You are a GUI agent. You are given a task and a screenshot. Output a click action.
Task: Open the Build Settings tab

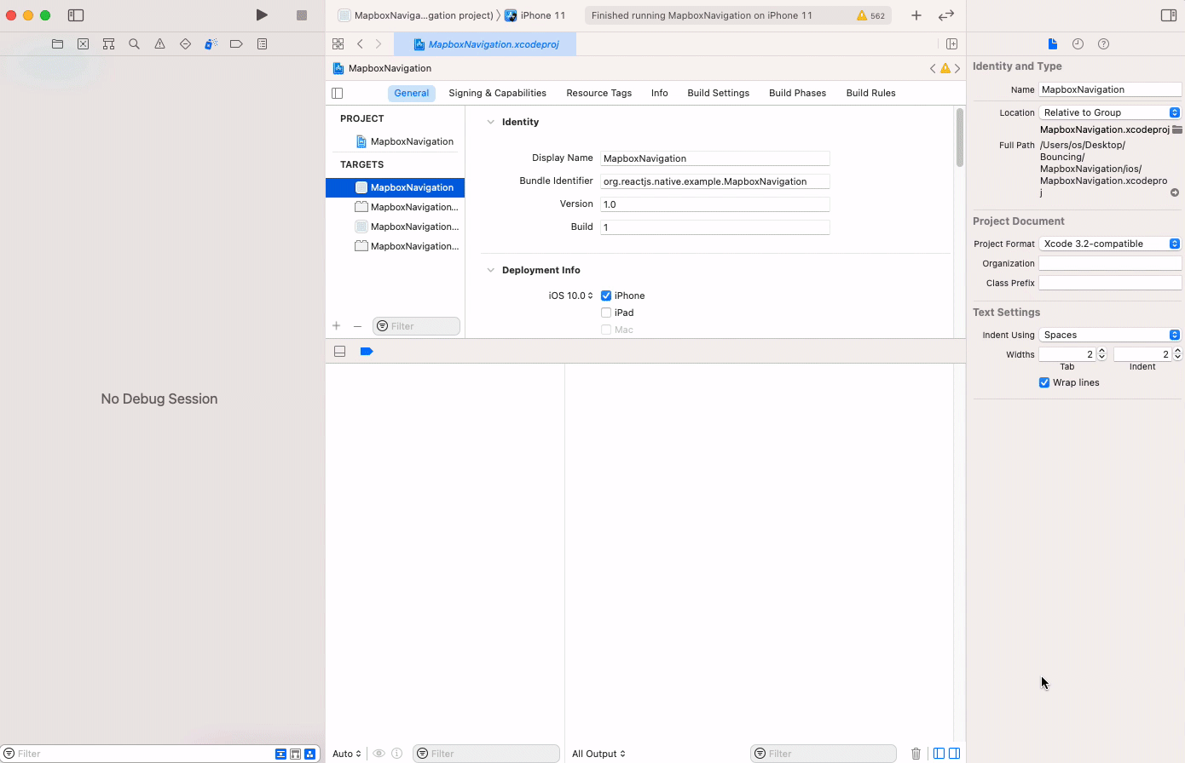click(718, 93)
